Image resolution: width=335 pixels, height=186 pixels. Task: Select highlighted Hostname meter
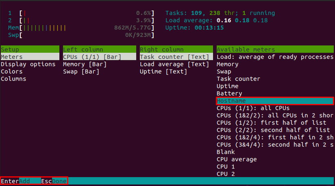[275, 101]
